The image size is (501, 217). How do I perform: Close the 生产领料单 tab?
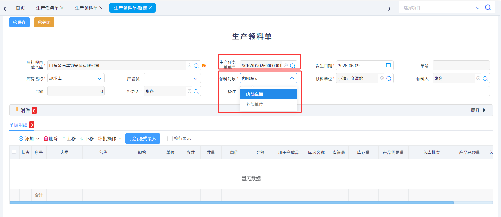tap(101, 8)
